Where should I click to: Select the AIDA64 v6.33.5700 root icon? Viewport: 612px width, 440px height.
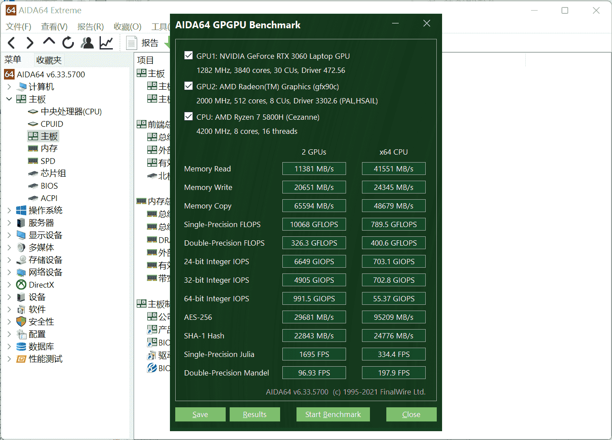click(x=9, y=74)
